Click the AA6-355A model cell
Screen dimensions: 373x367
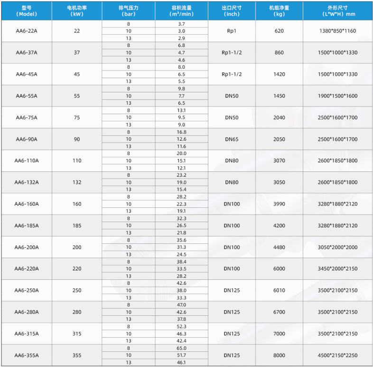[x=27, y=355]
